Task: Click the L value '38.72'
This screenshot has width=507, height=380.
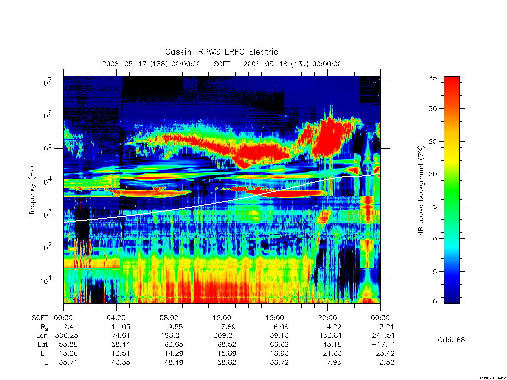Action: pyautogui.click(x=279, y=363)
